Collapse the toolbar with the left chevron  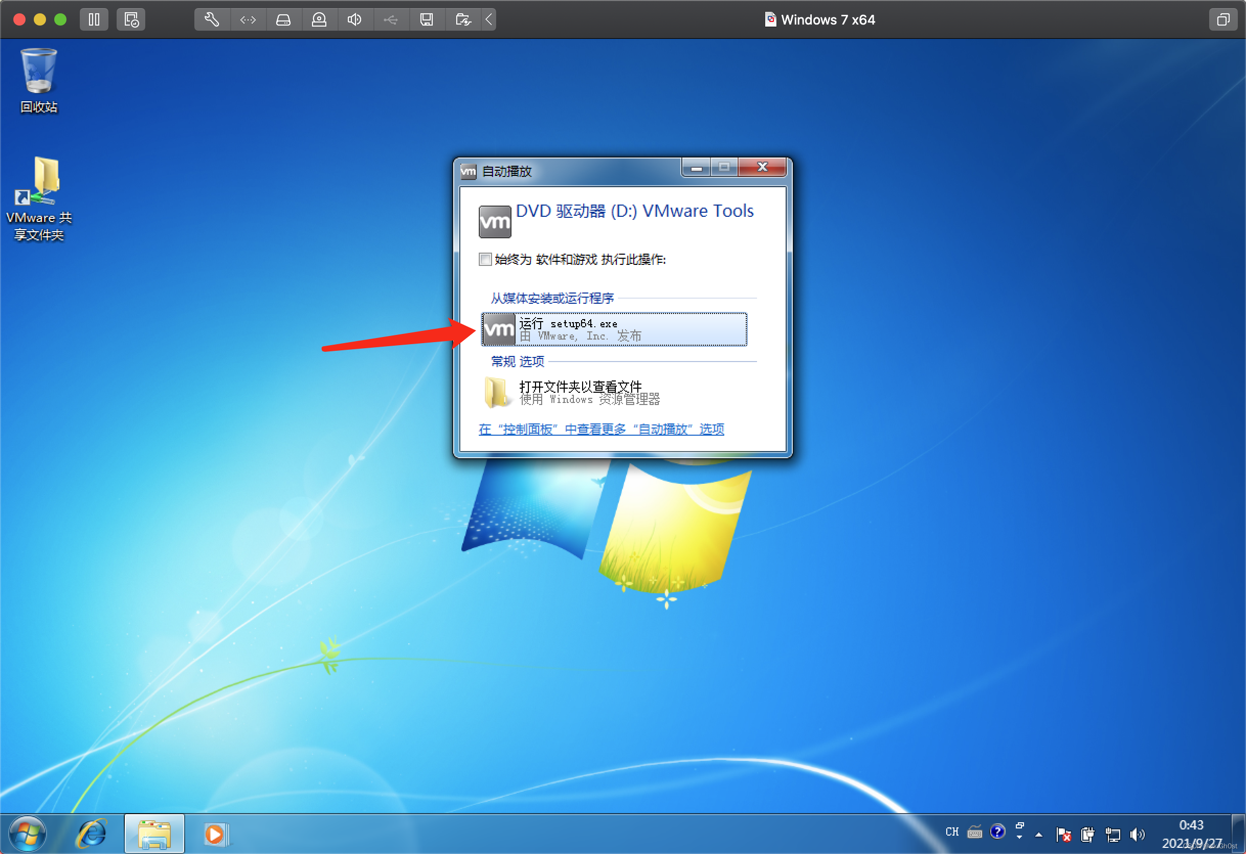pyautogui.click(x=489, y=20)
